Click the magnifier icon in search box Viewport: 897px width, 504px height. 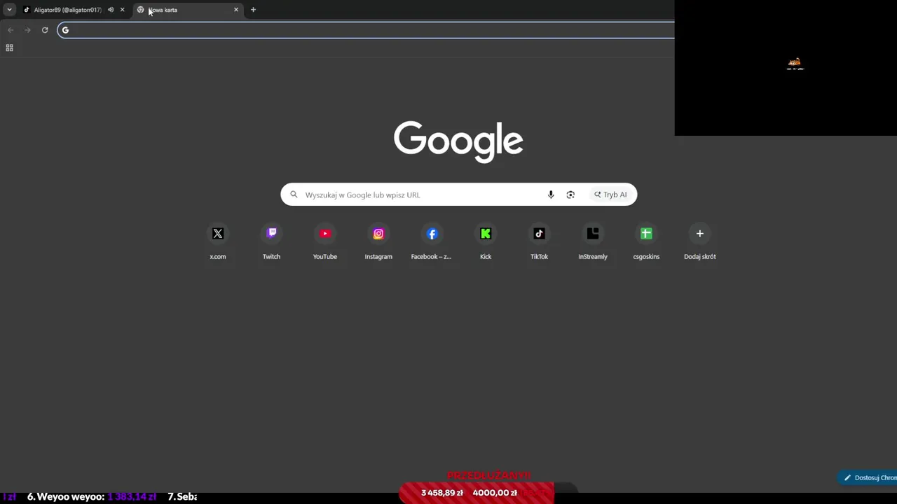point(294,195)
